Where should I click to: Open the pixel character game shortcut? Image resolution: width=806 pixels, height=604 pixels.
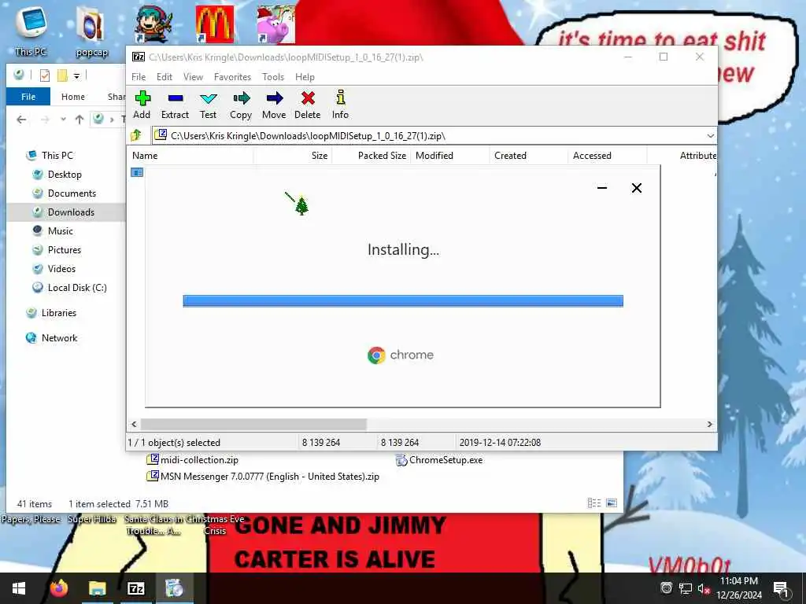point(153,24)
